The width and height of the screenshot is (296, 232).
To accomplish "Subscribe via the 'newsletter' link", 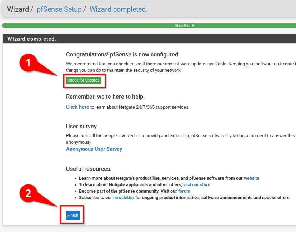I will [x=124, y=198].
